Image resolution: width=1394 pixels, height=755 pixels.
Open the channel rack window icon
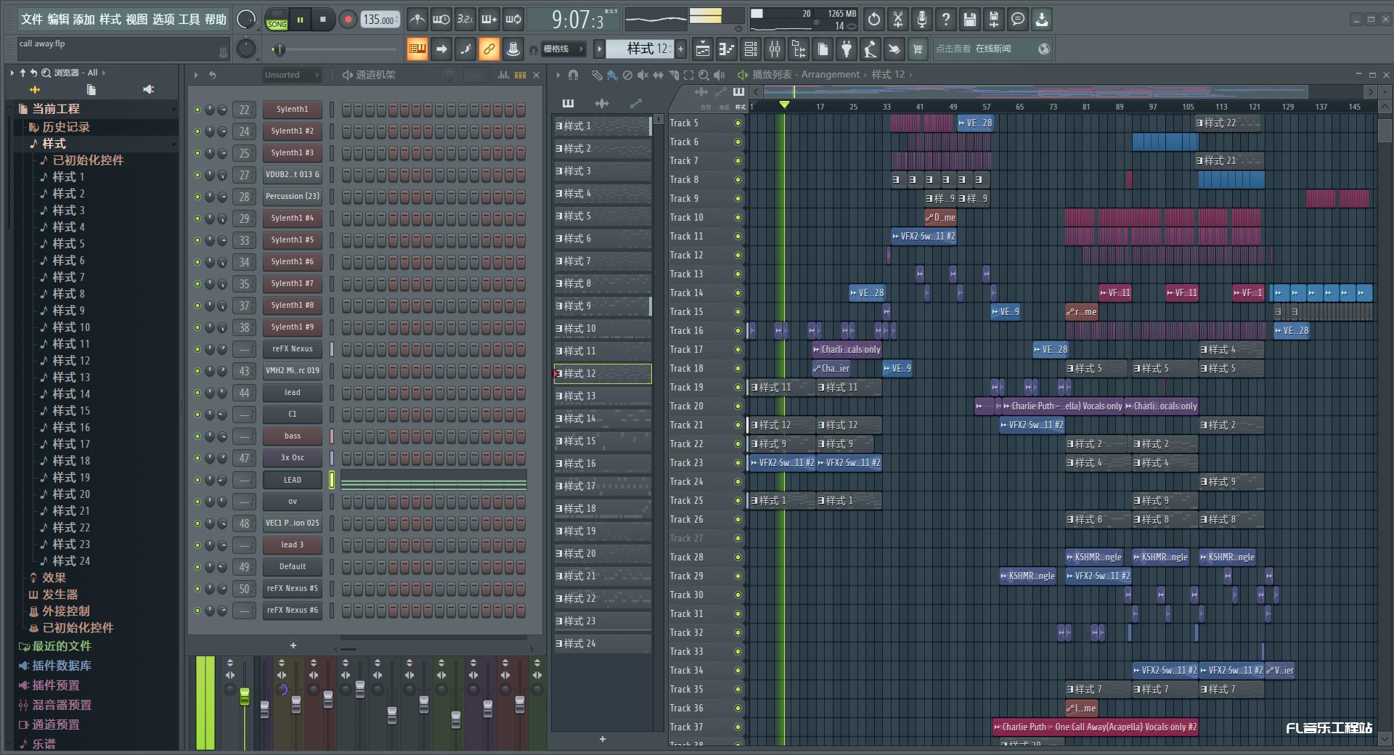coord(751,49)
